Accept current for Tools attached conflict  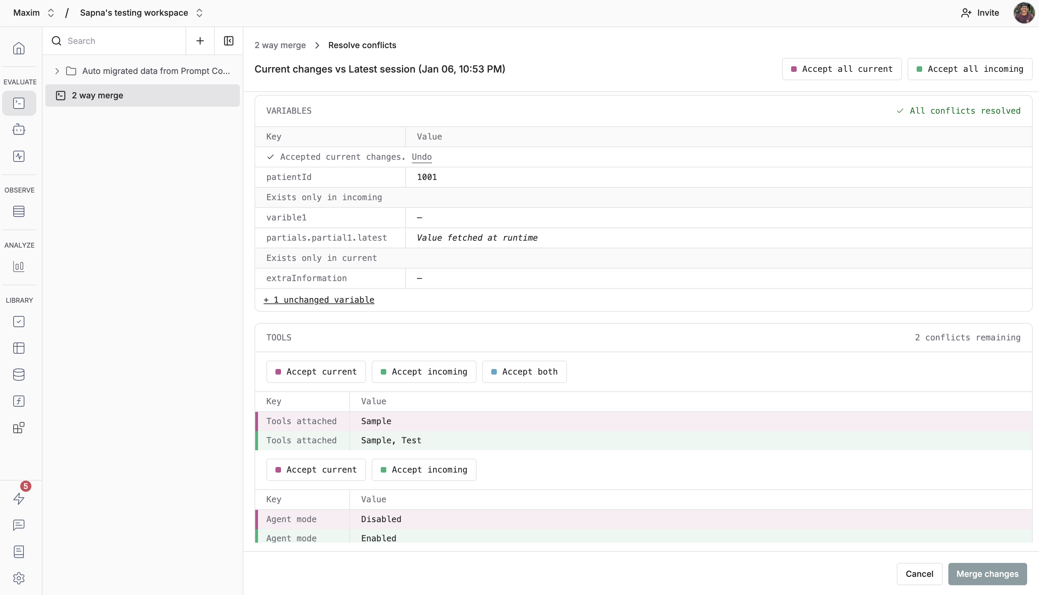(316, 371)
